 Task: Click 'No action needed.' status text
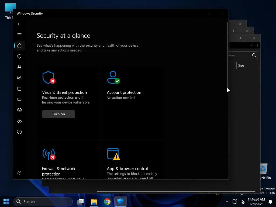click(x=121, y=98)
